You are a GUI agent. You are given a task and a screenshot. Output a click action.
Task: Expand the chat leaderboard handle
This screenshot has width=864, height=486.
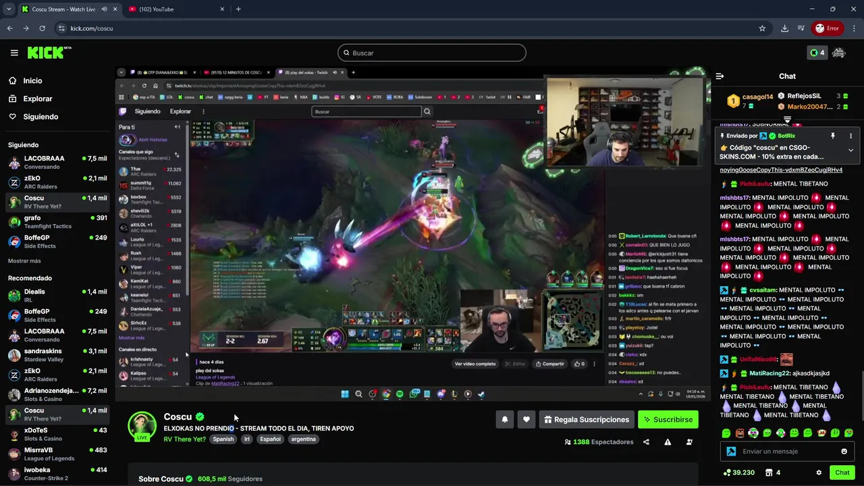(x=787, y=119)
